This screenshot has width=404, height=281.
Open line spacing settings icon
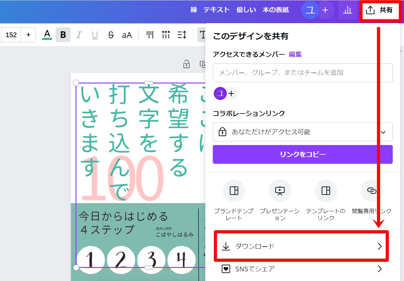point(182,35)
